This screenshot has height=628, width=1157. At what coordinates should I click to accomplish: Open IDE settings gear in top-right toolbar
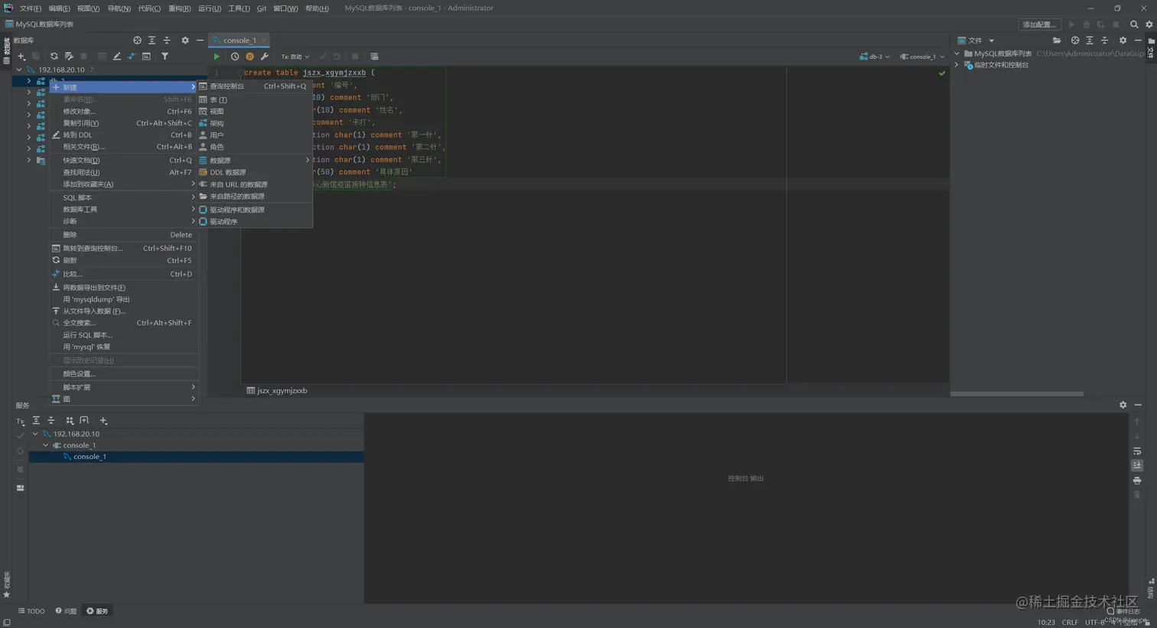click(x=1149, y=24)
